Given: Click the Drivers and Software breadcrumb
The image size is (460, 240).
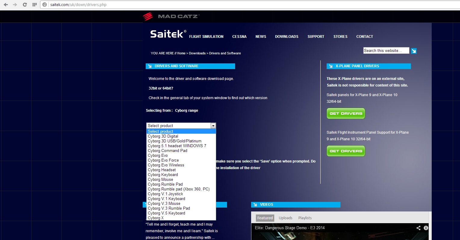Looking at the screenshot, I should (225, 53).
